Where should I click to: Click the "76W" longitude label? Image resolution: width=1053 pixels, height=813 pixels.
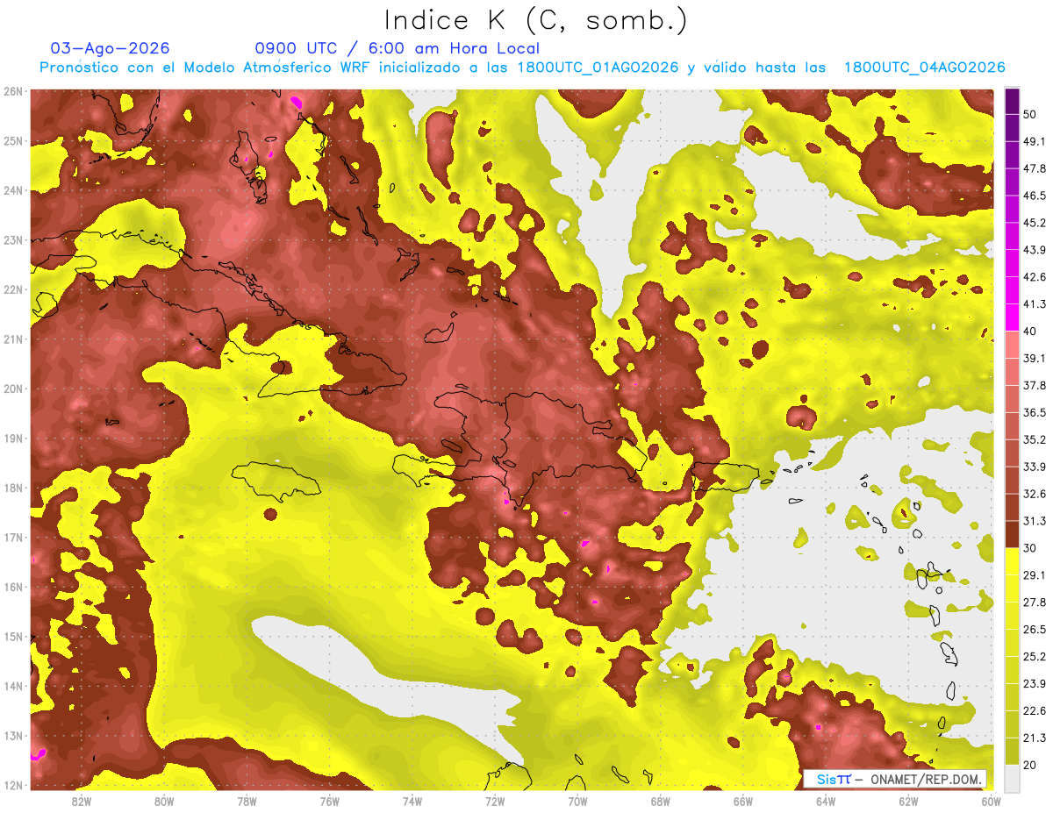pyautogui.click(x=329, y=801)
